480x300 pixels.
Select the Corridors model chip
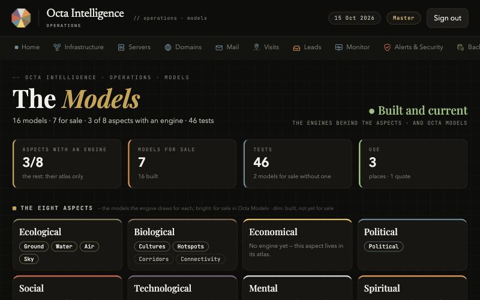[x=154, y=259]
